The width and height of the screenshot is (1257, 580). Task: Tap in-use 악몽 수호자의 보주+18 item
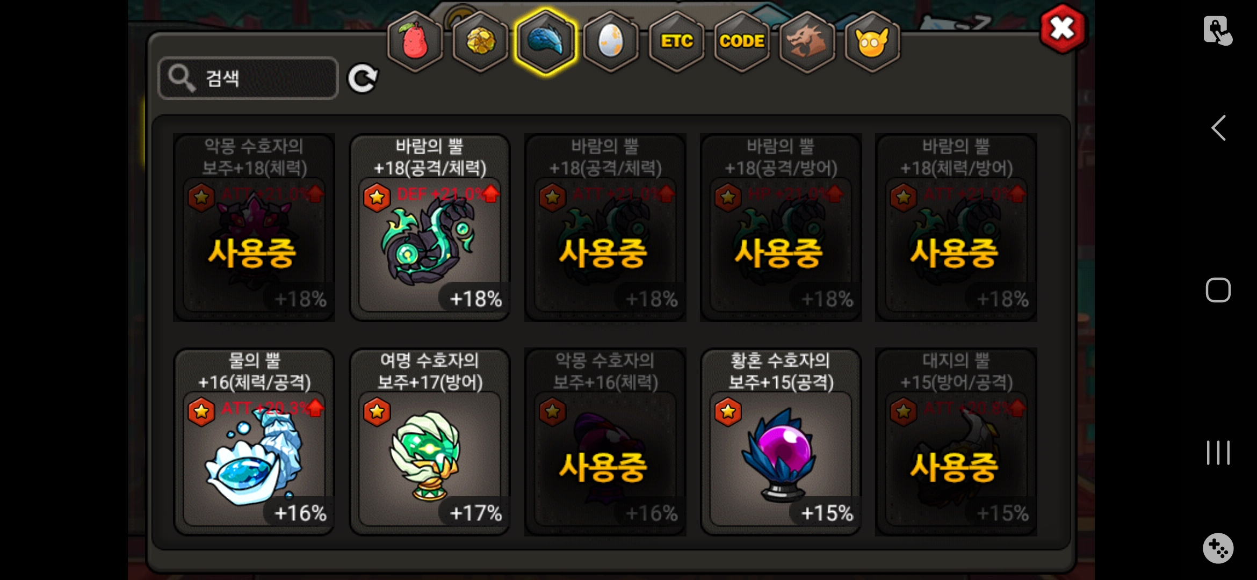tap(254, 228)
